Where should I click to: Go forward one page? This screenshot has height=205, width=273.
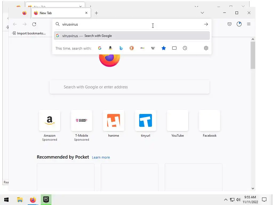click(25, 24)
